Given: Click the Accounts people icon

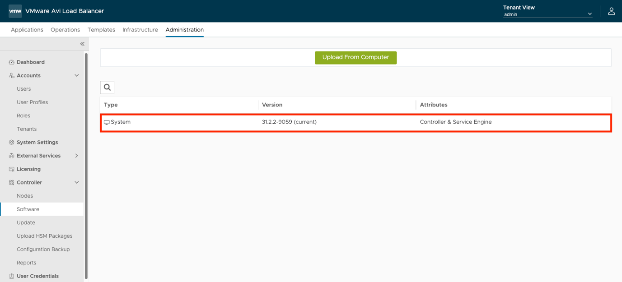Looking at the screenshot, I should [x=12, y=75].
